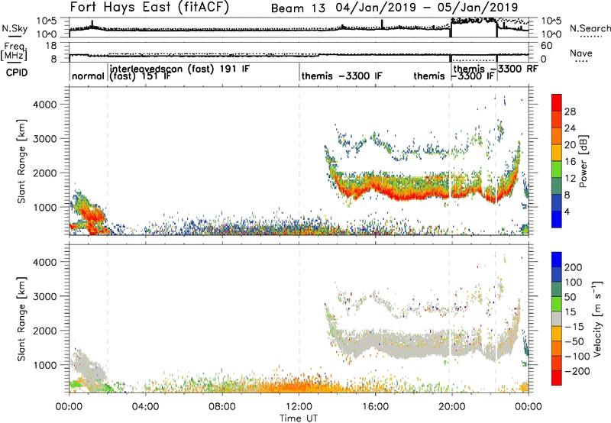611x423 pixels.
Task: Click the "(fast) 151 IF" CPID text
Action: pos(140,76)
